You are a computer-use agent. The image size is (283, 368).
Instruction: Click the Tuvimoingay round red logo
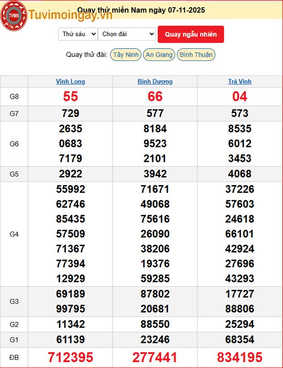point(14,17)
